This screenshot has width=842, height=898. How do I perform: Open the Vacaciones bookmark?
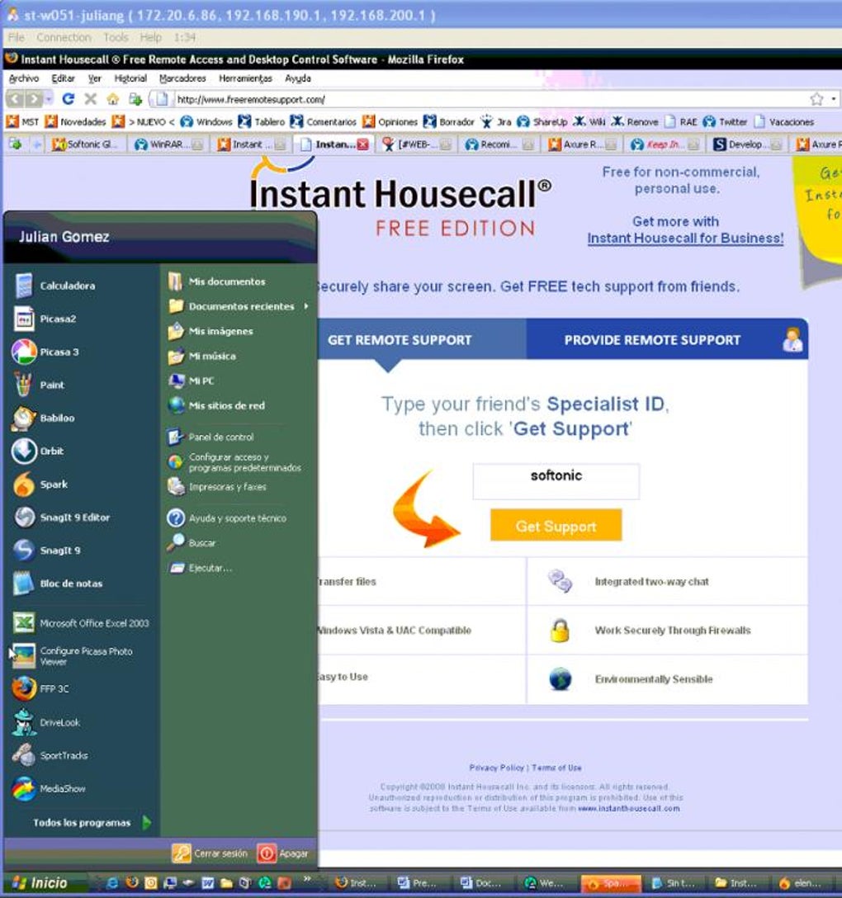tap(784, 122)
